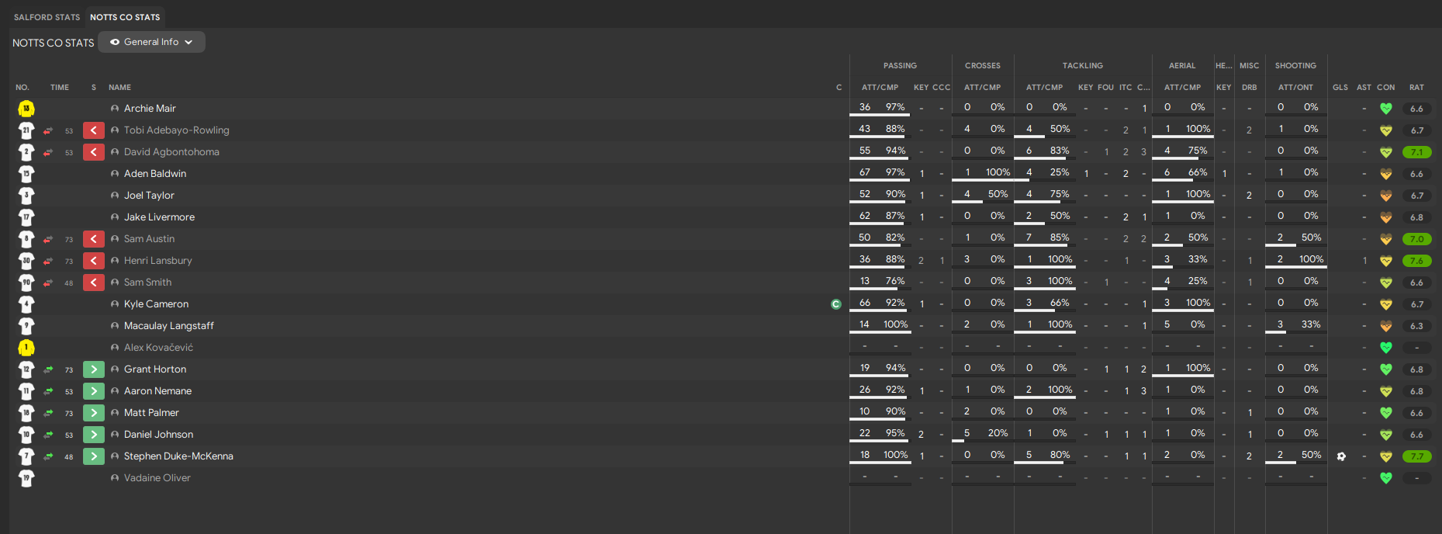Viewport: 1442px width, 534px height.
Task: Click David Agbontohoma's 7.1 rating badge
Action: 1416,152
